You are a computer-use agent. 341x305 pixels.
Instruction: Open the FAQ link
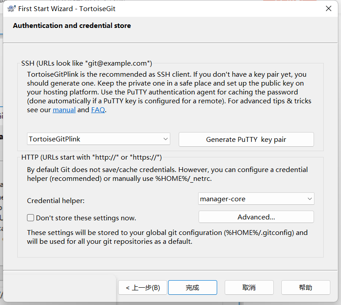98,109
